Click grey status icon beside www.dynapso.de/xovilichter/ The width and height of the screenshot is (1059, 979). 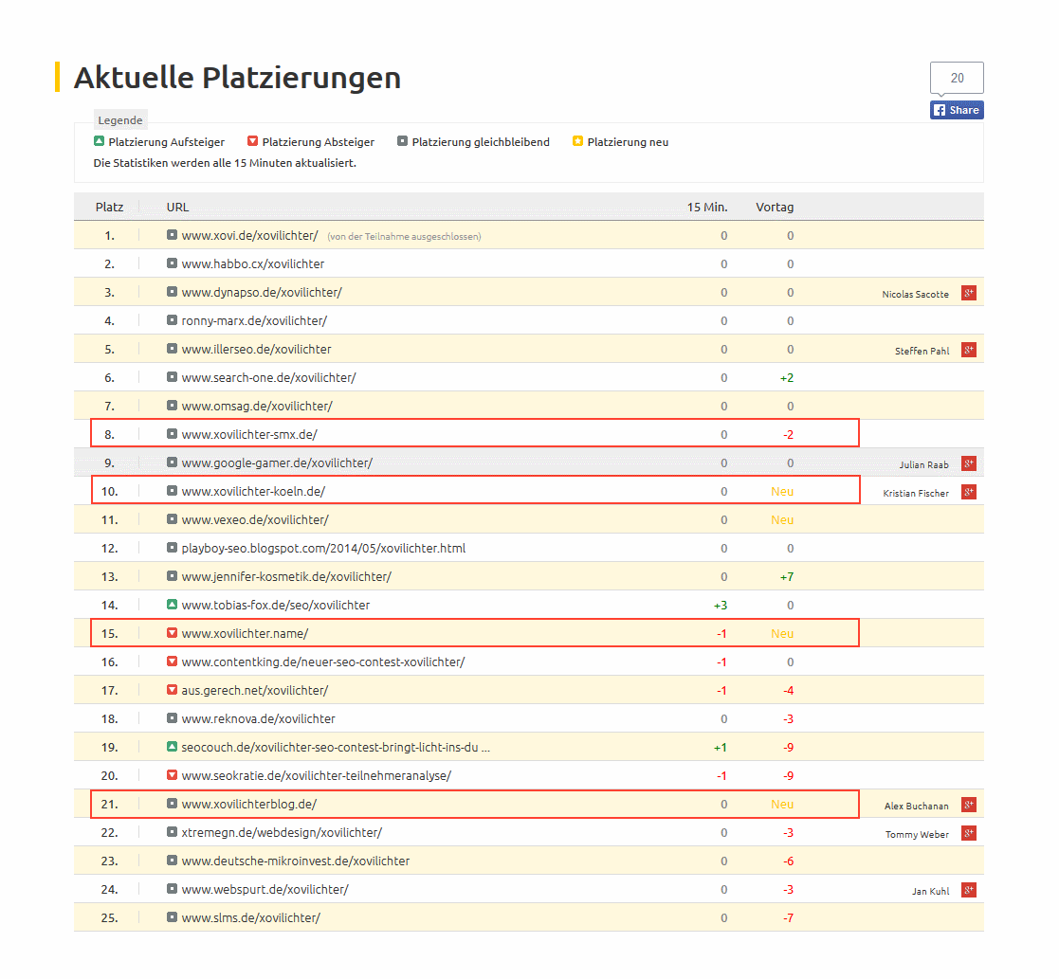(x=173, y=292)
